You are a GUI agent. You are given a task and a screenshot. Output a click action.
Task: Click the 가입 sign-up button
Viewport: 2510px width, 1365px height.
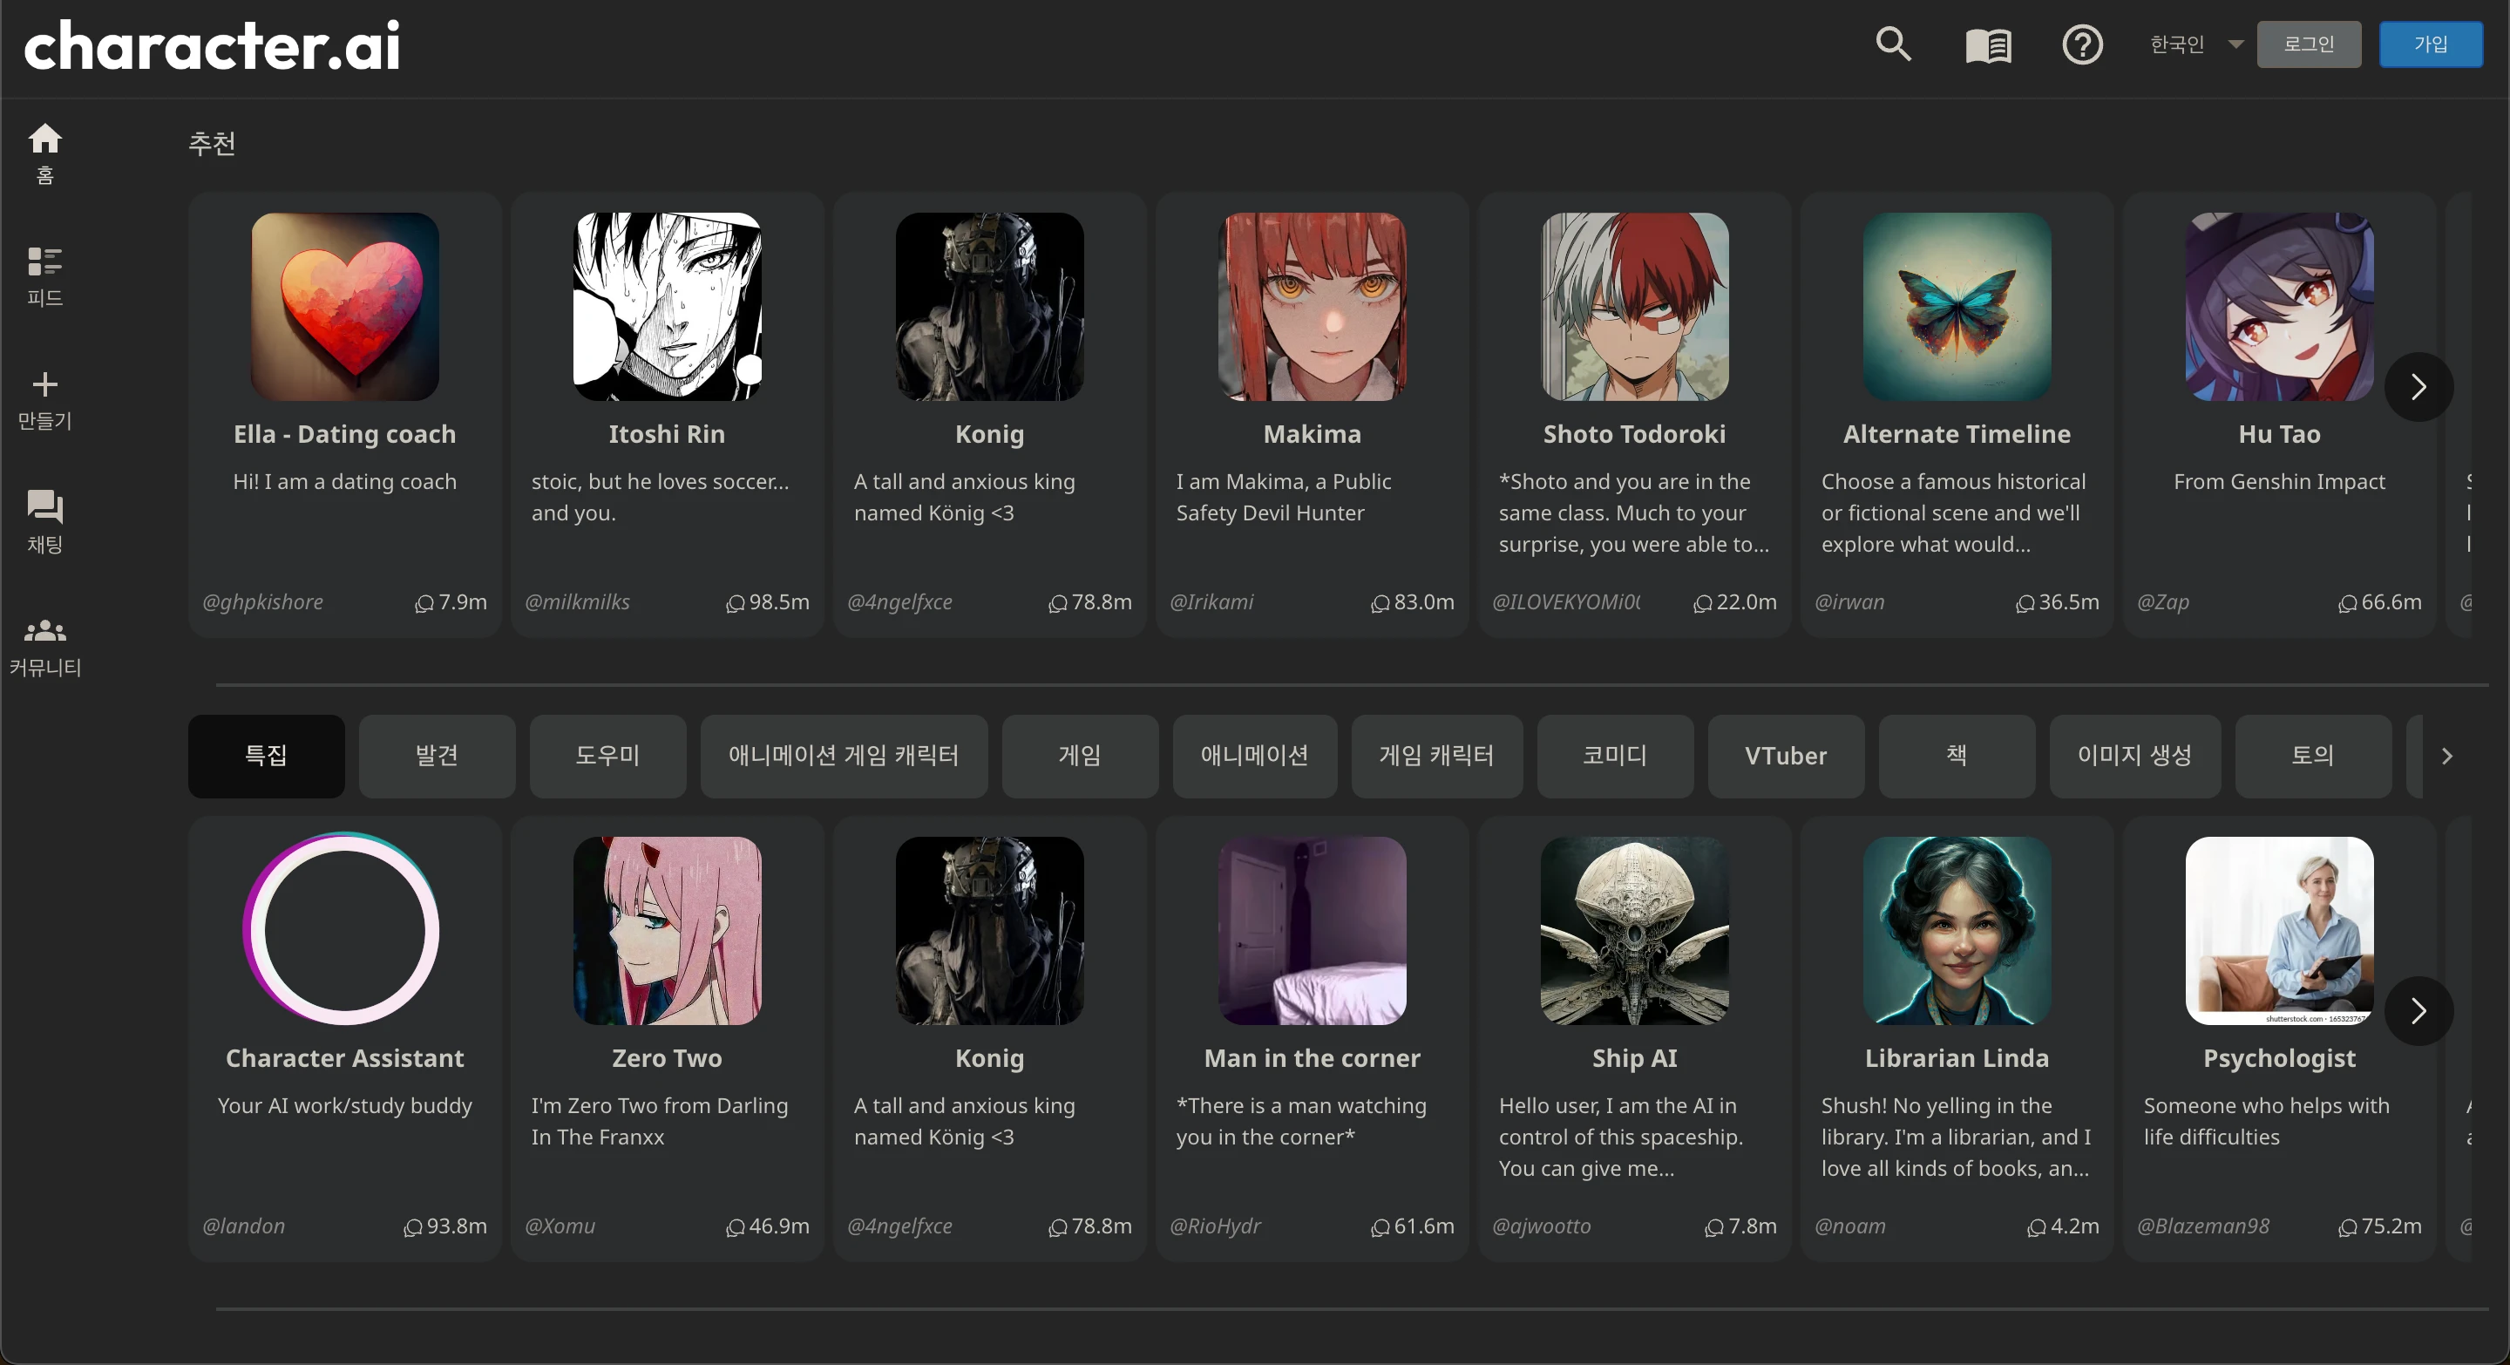point(2430,44)
